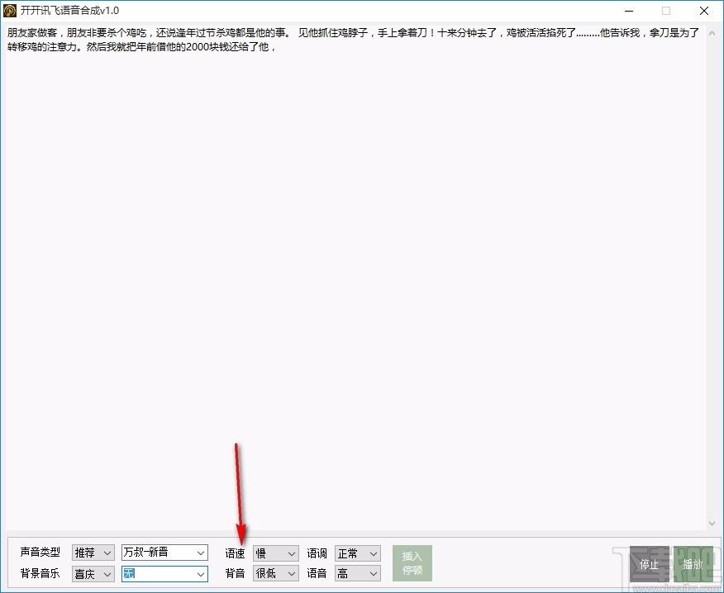The image size is (724, 593).
Task: Click the scroll down arrow of the text area
Action: 712,524
